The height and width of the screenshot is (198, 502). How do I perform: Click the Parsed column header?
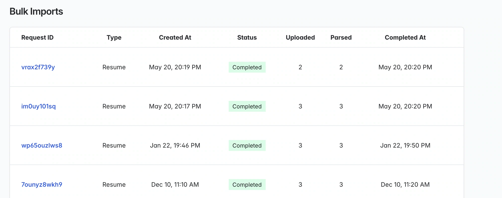pos(341,37)
